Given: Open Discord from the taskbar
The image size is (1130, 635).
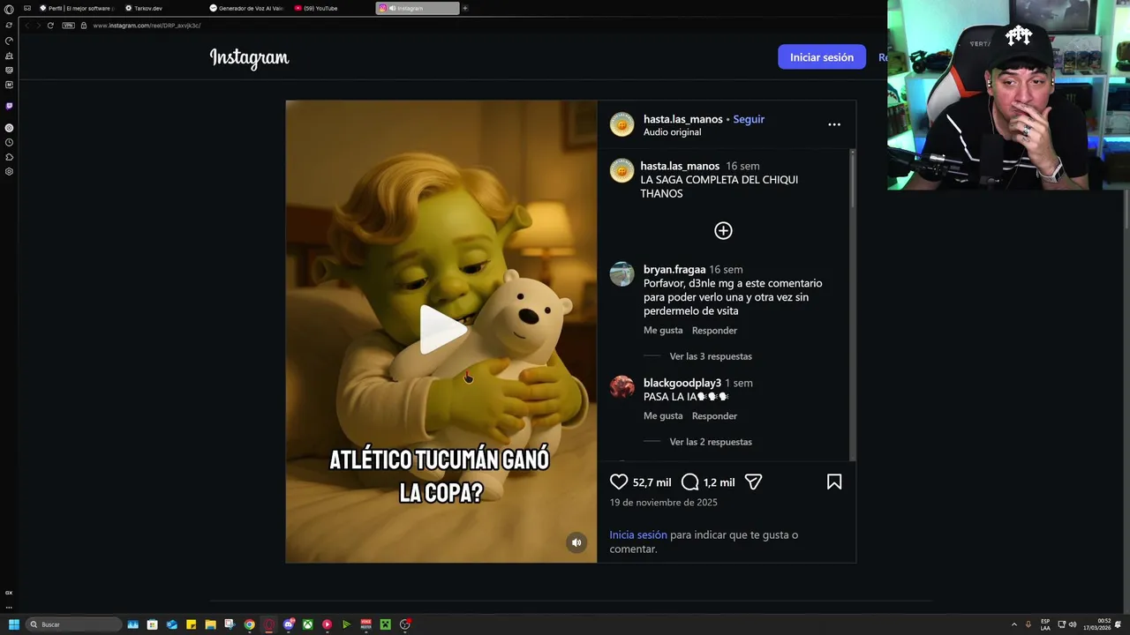Looking at the screenshot, I should (289, 624).
